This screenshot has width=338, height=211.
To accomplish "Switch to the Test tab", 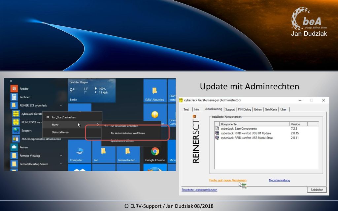I will click(x=186, y=109).
